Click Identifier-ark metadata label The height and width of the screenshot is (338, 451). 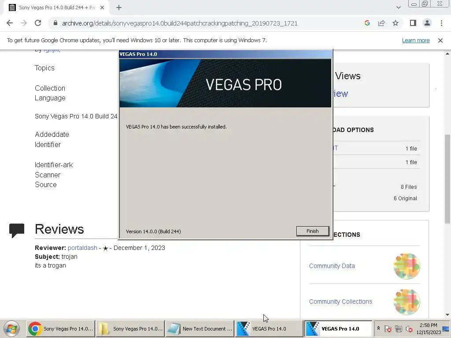tap(54, 165)
